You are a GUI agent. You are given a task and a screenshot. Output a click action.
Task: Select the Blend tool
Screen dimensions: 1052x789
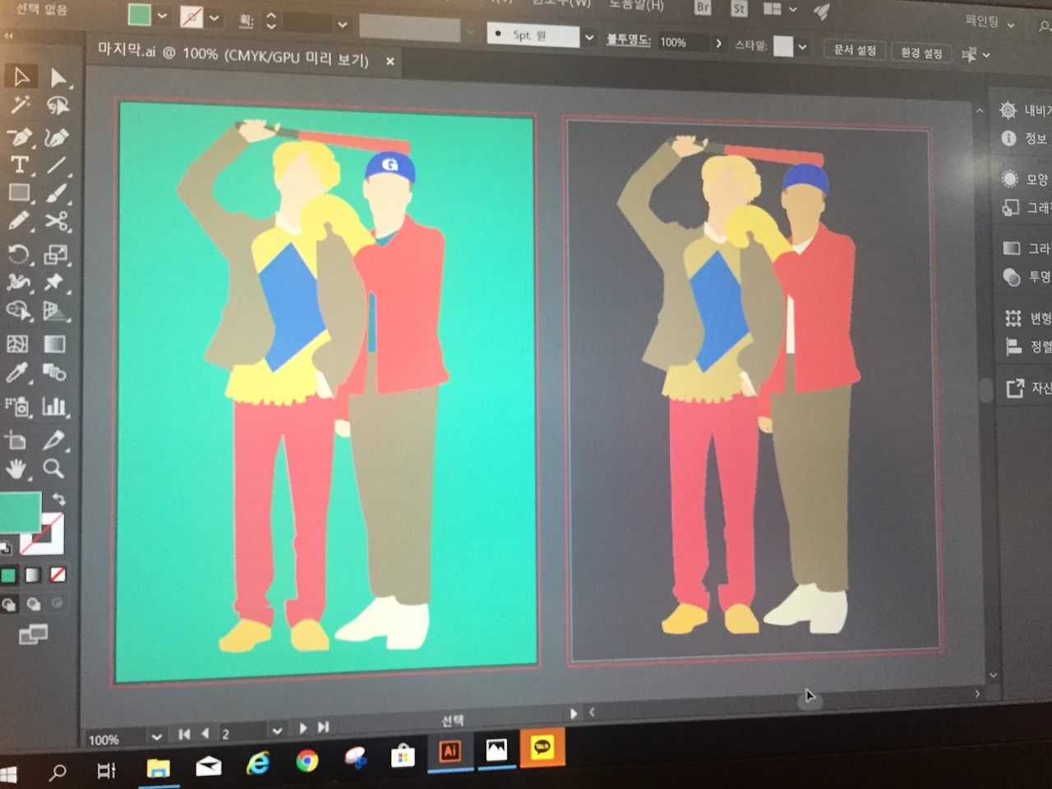54,373
